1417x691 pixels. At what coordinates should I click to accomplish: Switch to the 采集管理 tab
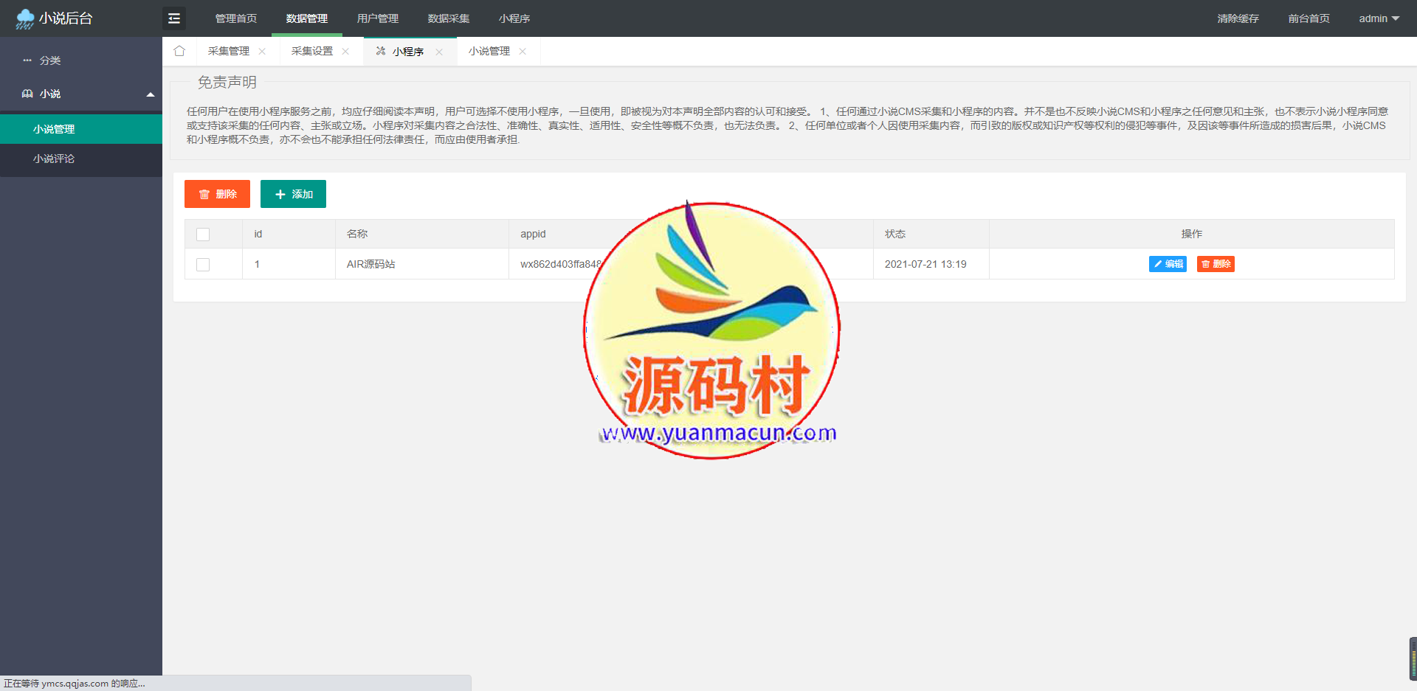(229, 51)
